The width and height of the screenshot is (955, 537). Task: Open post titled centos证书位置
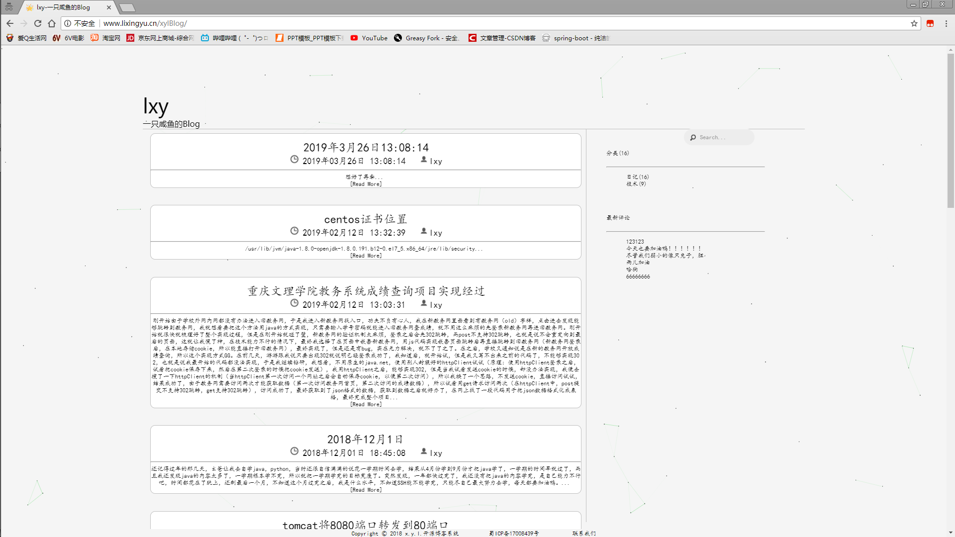click(x=366, y=219)
